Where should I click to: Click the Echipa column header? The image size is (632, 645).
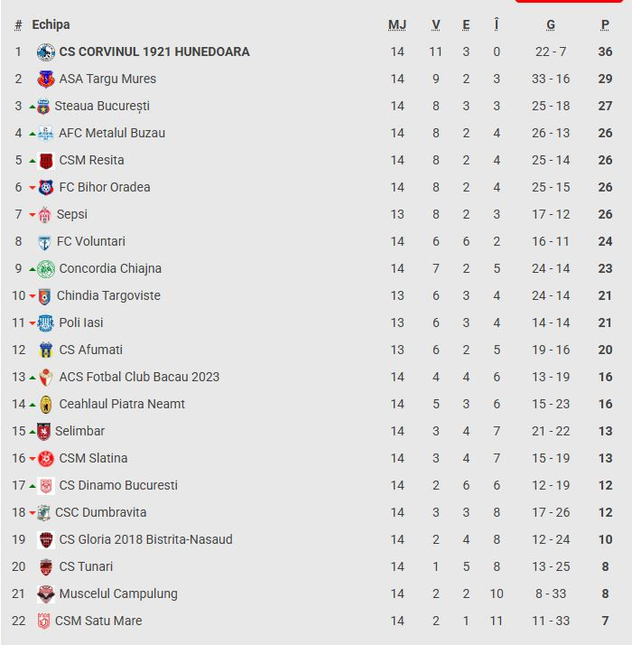coord(51,25)
